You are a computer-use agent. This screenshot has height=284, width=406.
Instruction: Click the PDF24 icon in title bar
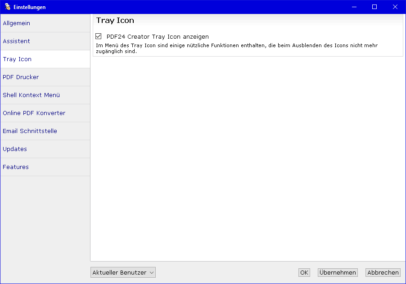pos(7,7)
